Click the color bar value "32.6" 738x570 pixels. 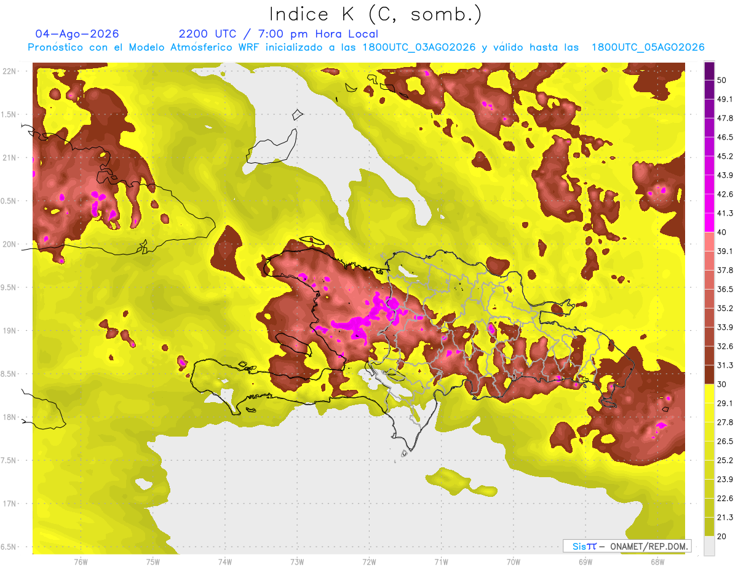pyautogui.click(x=725, y=346)
